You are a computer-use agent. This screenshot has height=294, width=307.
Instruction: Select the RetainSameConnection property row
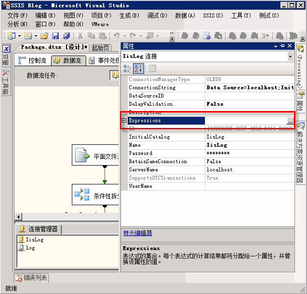pos(211,161)
